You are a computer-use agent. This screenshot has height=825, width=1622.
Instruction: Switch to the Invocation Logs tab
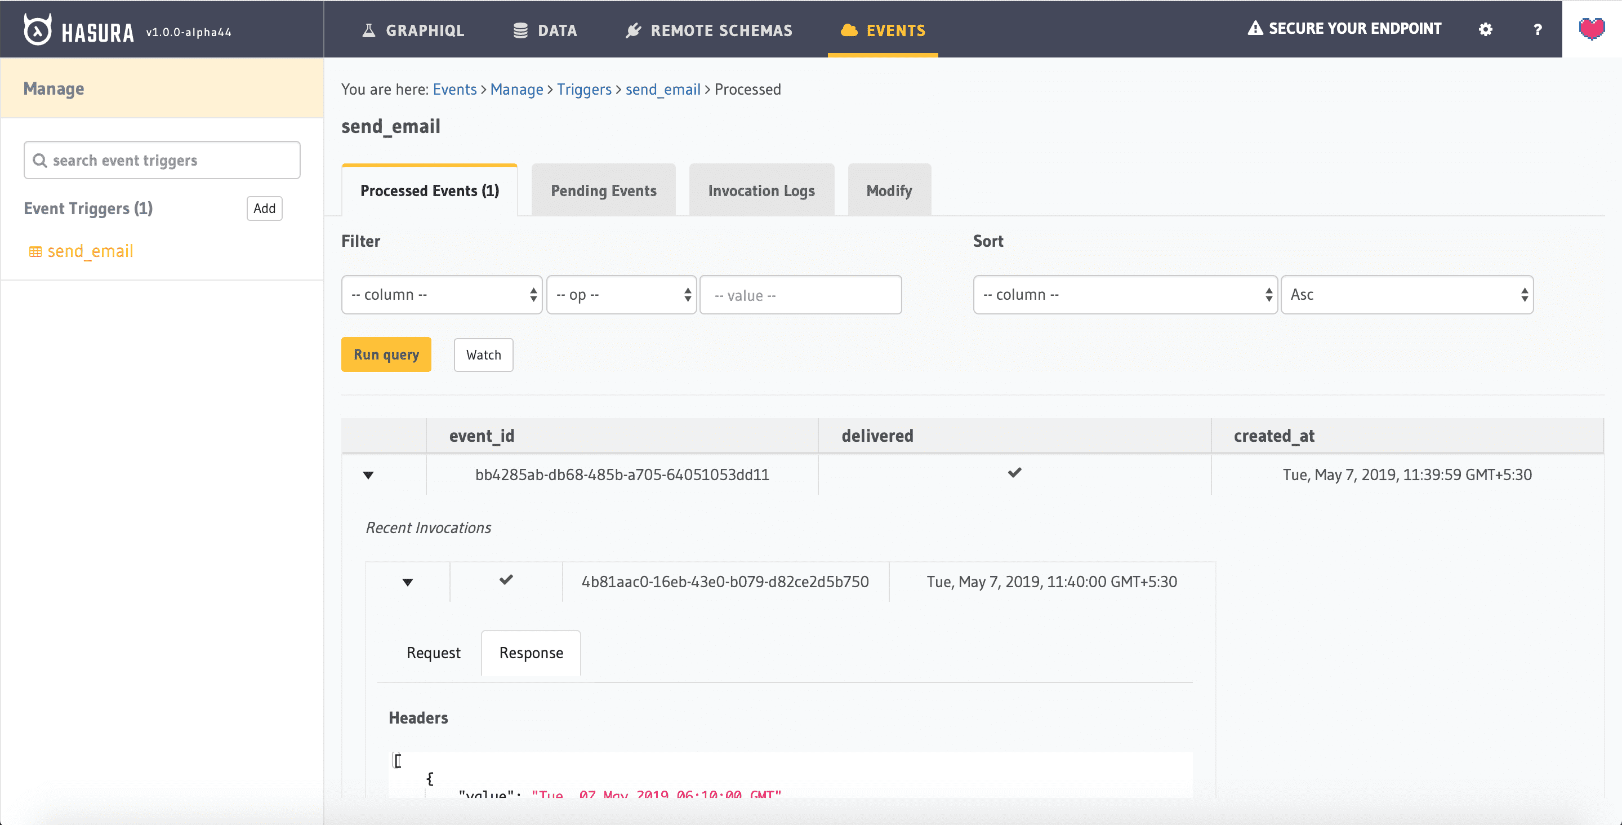point(761,190)
